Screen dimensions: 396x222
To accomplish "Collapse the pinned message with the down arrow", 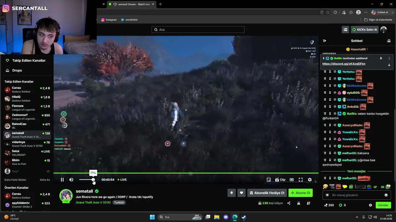I will (x=389, y=65).
